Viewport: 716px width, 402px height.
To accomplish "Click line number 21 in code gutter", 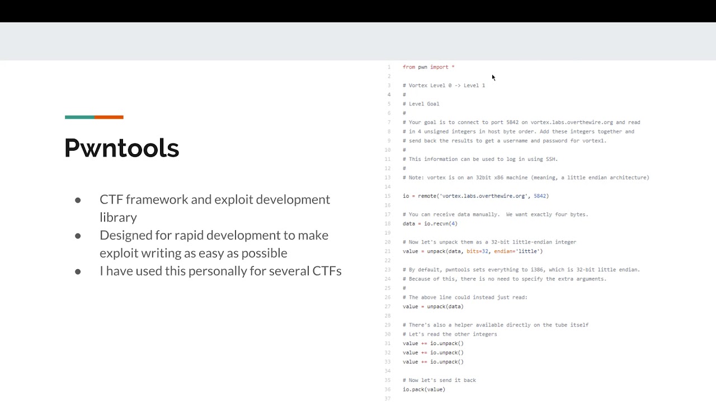I will pyautogui.click(x=388, y=251).
